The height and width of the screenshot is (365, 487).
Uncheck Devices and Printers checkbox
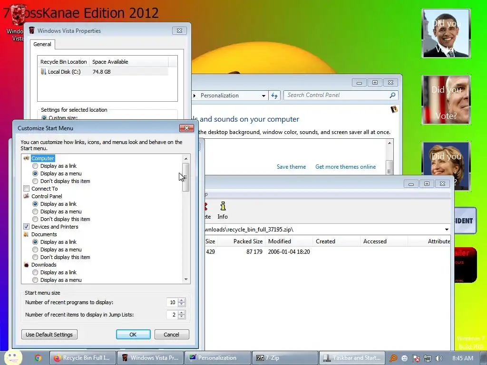click(x=27, y=227)
